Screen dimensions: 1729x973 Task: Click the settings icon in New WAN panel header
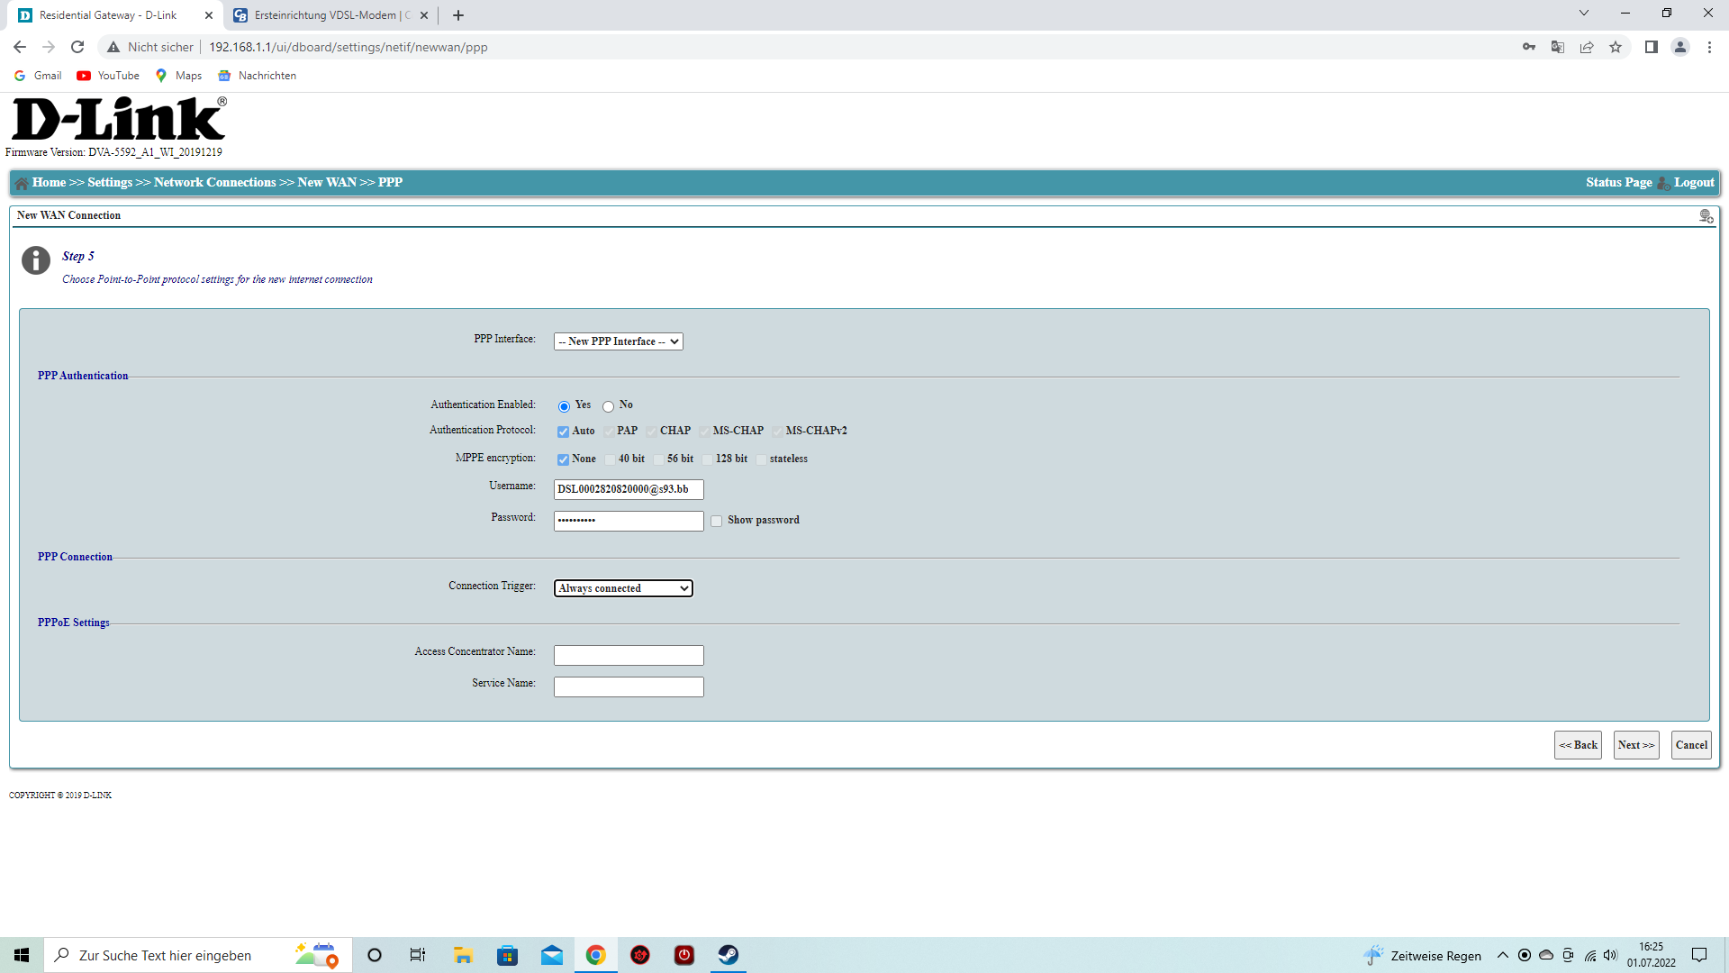1706,216
